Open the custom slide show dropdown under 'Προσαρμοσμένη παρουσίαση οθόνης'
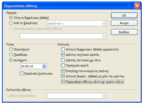This screenshot has height=104, width=145. [x=104, y=36]
